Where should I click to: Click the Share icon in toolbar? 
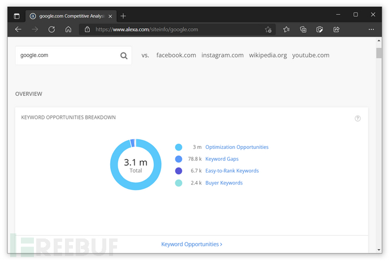(x=336, y=29)
